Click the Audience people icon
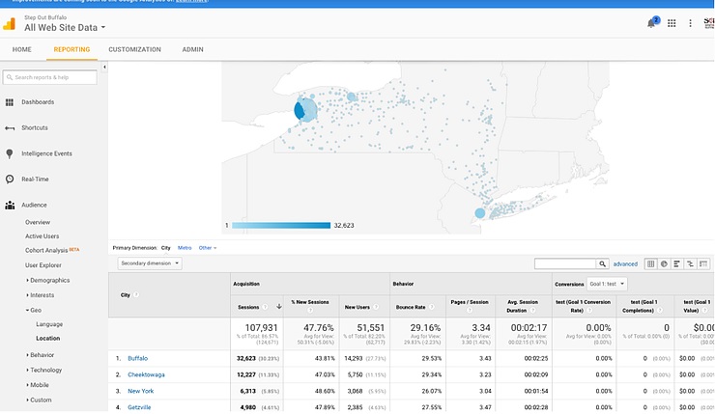This screenshot has width=715, height=414. tap(10, 205)
